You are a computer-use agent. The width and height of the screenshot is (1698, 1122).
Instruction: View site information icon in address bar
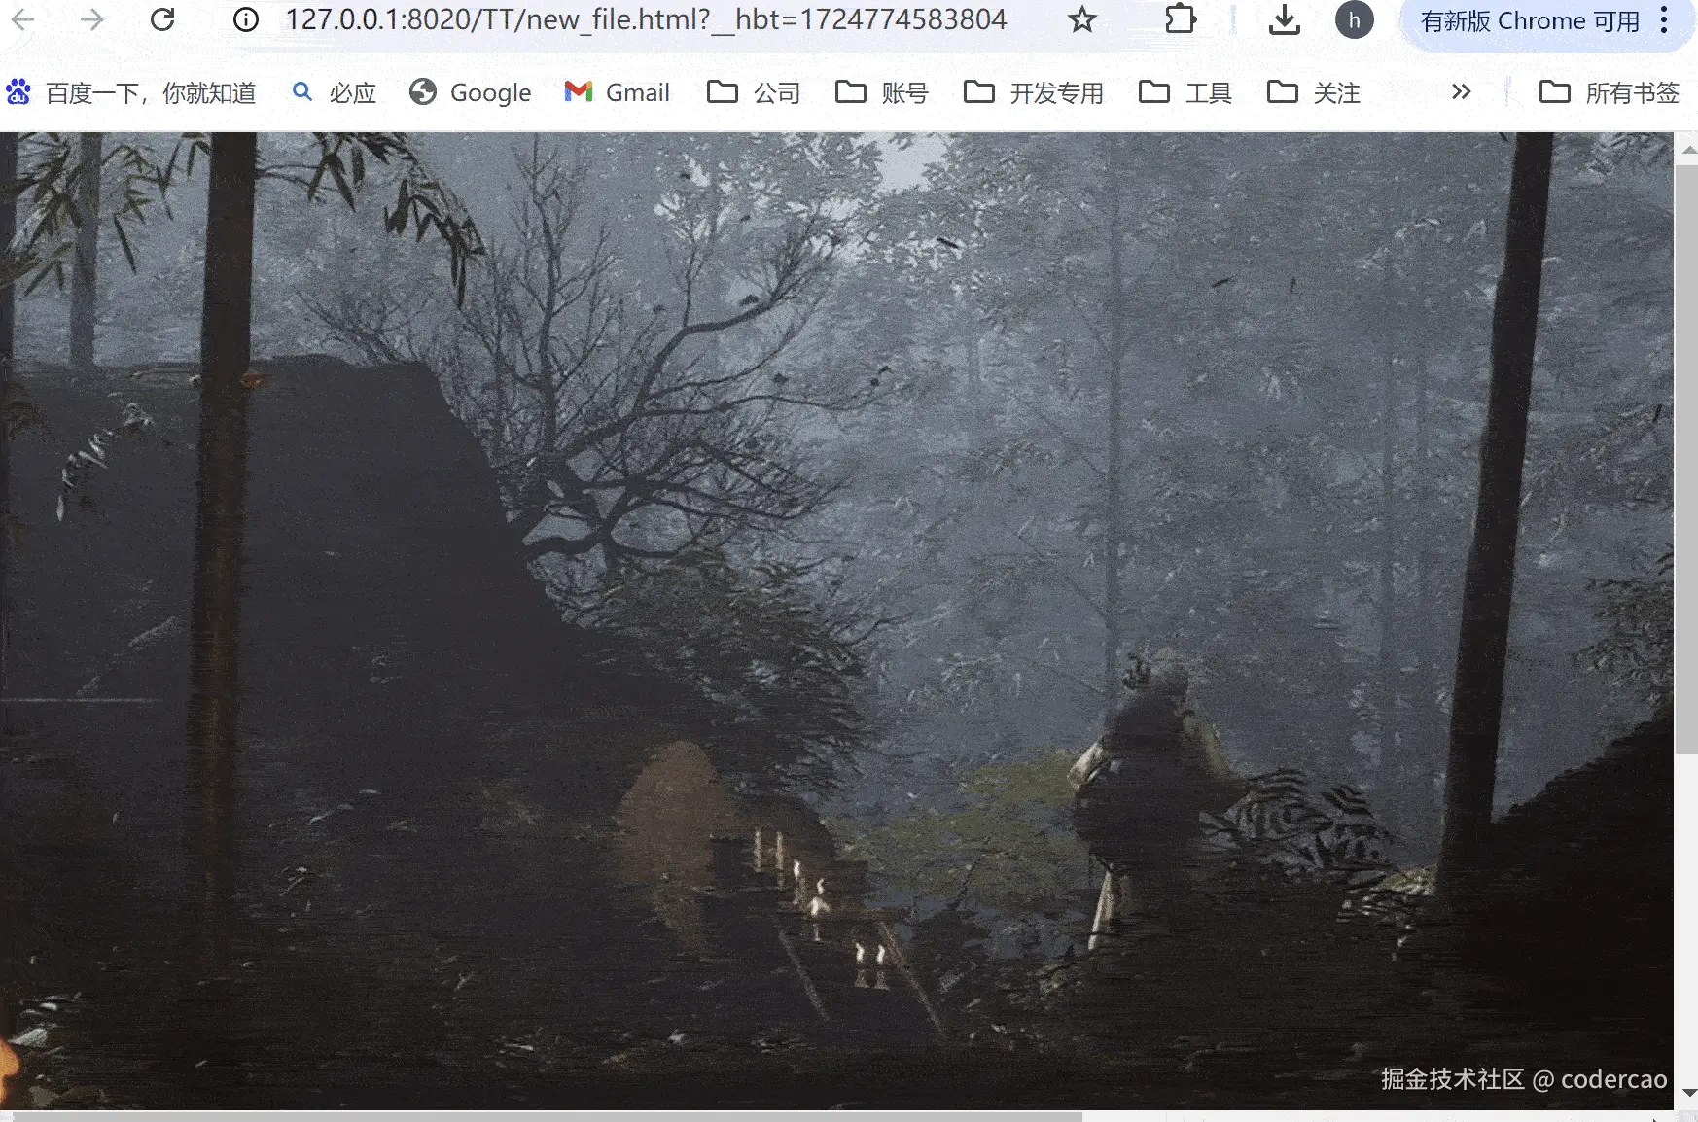[246, 19]
